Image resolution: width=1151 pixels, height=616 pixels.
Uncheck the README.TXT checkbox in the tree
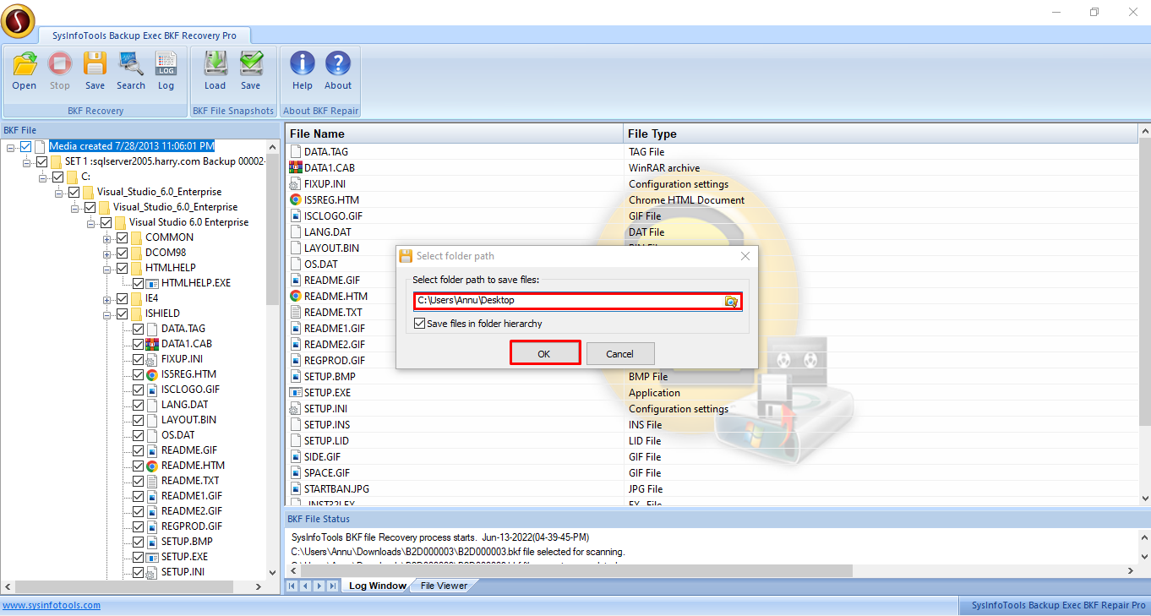pyautogui.click(x=139, y=481)
